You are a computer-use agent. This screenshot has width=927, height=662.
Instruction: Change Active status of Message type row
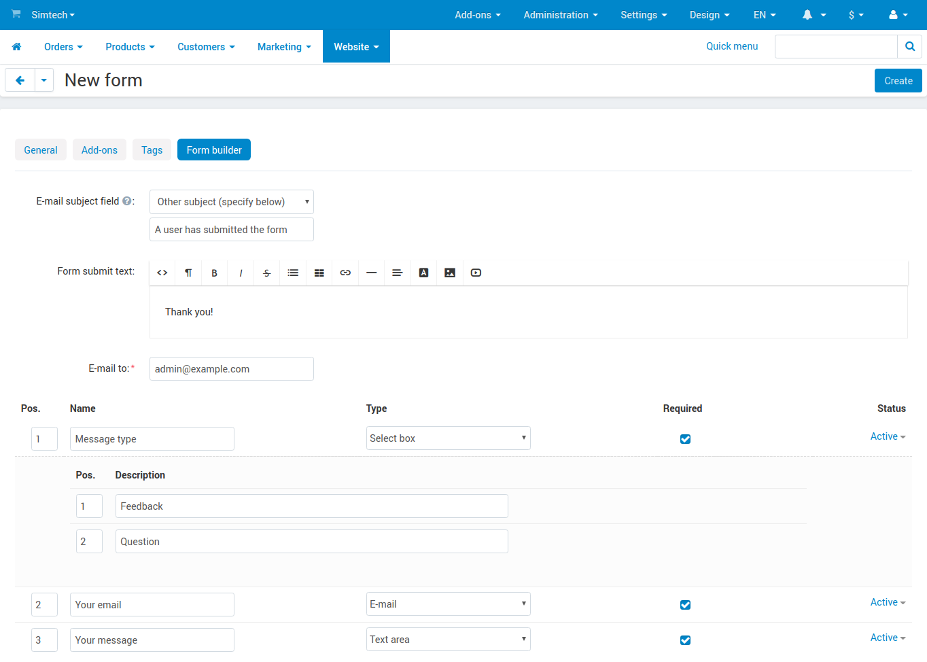tap(888, 436)
